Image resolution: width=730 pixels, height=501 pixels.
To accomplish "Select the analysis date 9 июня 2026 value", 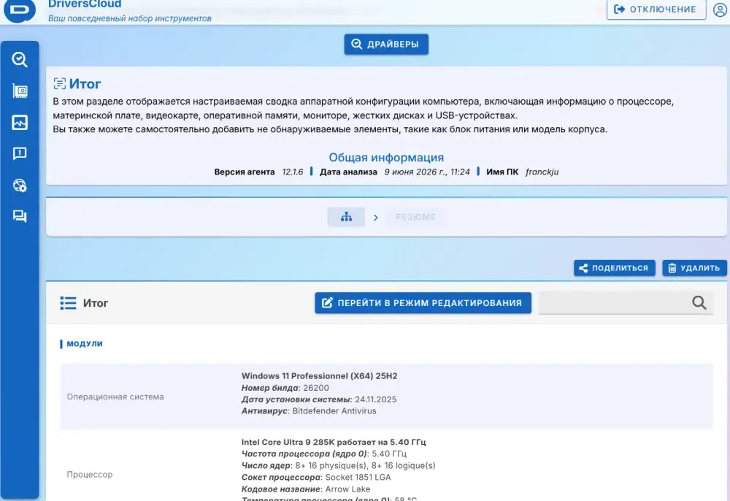I will (x=427, y=172).
